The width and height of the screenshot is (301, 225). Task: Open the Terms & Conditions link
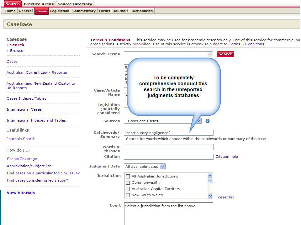coord(246,44)
